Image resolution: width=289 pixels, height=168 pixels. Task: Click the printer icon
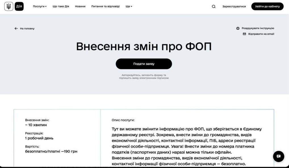[238, 28]
